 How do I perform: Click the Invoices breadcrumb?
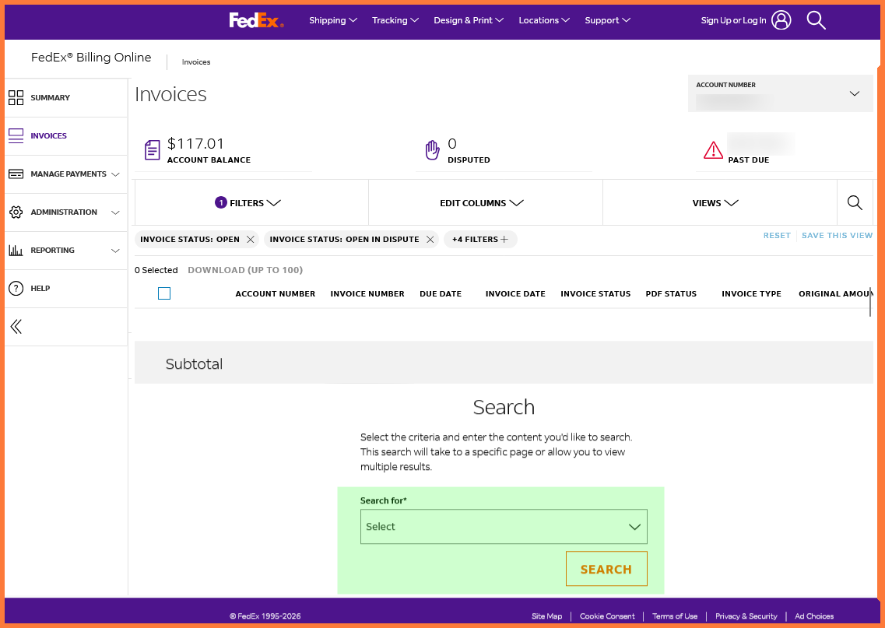(x=196, y=62)
